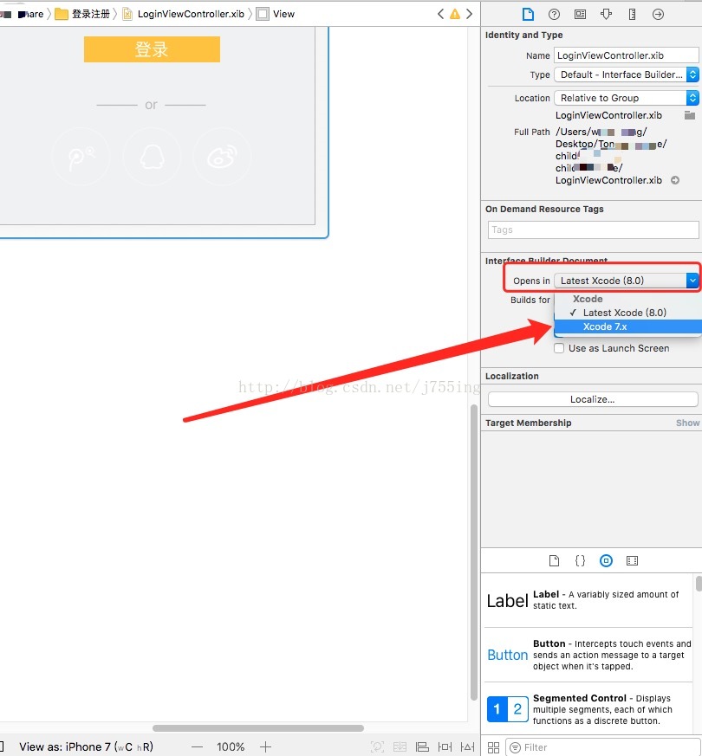Screen dimensions: 702x756
Task: Click LoginViewController.xib breadcrumb
Action: (184, 14)
